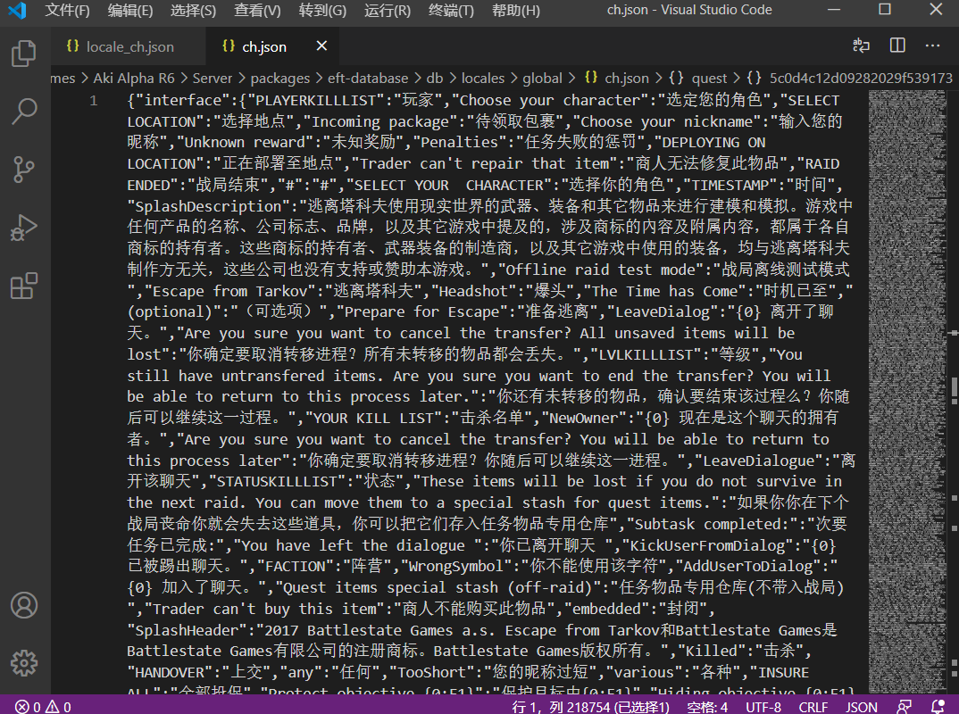Click the "LVLKILLLIST" key in the editor
This screenshot has width=959, height=714.
tap(646, 354)
